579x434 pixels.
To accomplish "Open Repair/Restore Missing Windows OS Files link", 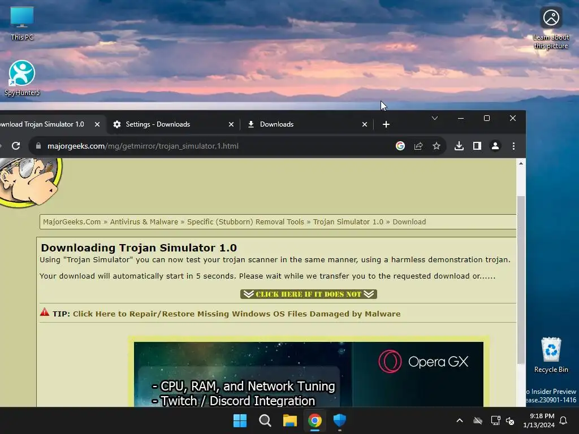I will (237, 314).
